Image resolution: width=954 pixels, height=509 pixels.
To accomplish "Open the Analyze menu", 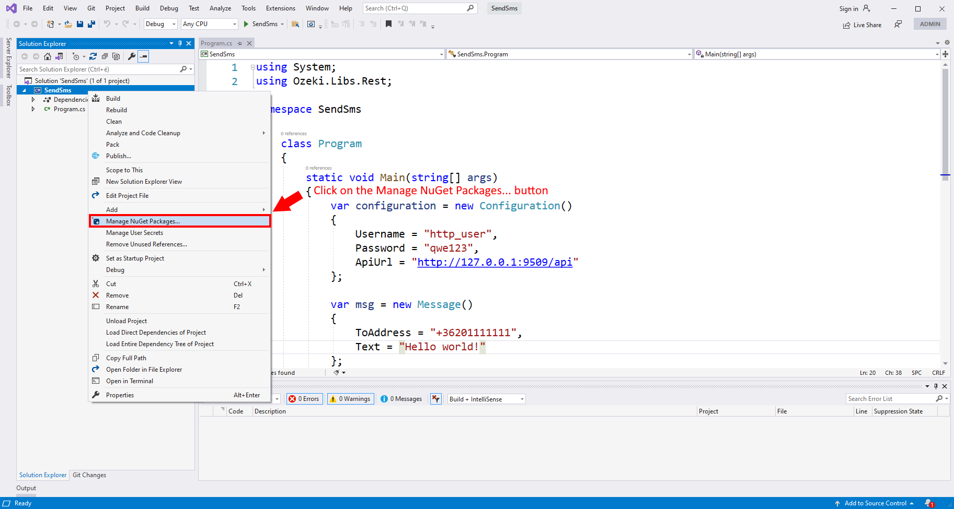I will tap(220, 8).
